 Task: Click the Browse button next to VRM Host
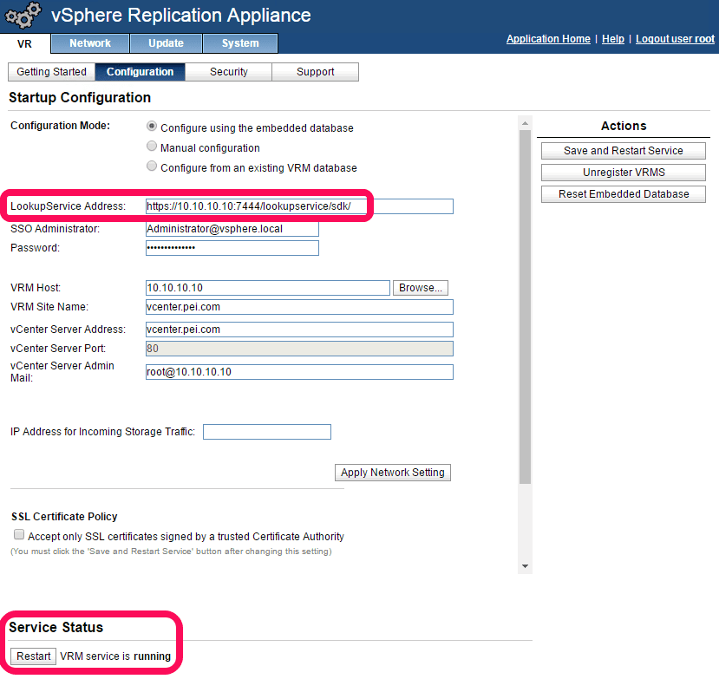420,288
